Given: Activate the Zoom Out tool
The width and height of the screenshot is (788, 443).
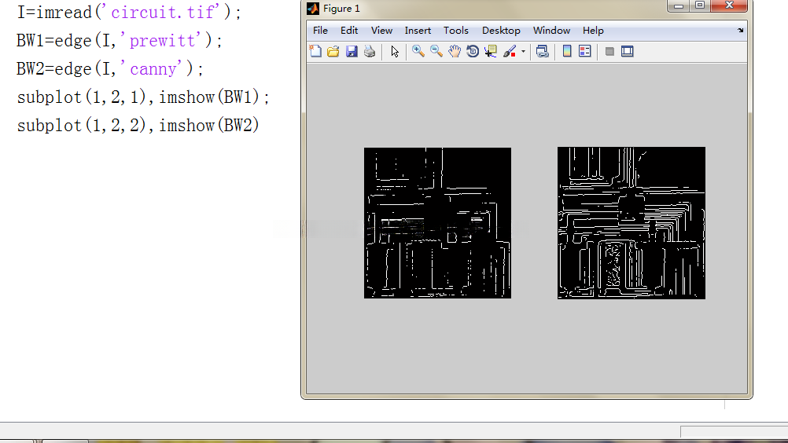Looking at the screenshot, I should click(436, 51).
